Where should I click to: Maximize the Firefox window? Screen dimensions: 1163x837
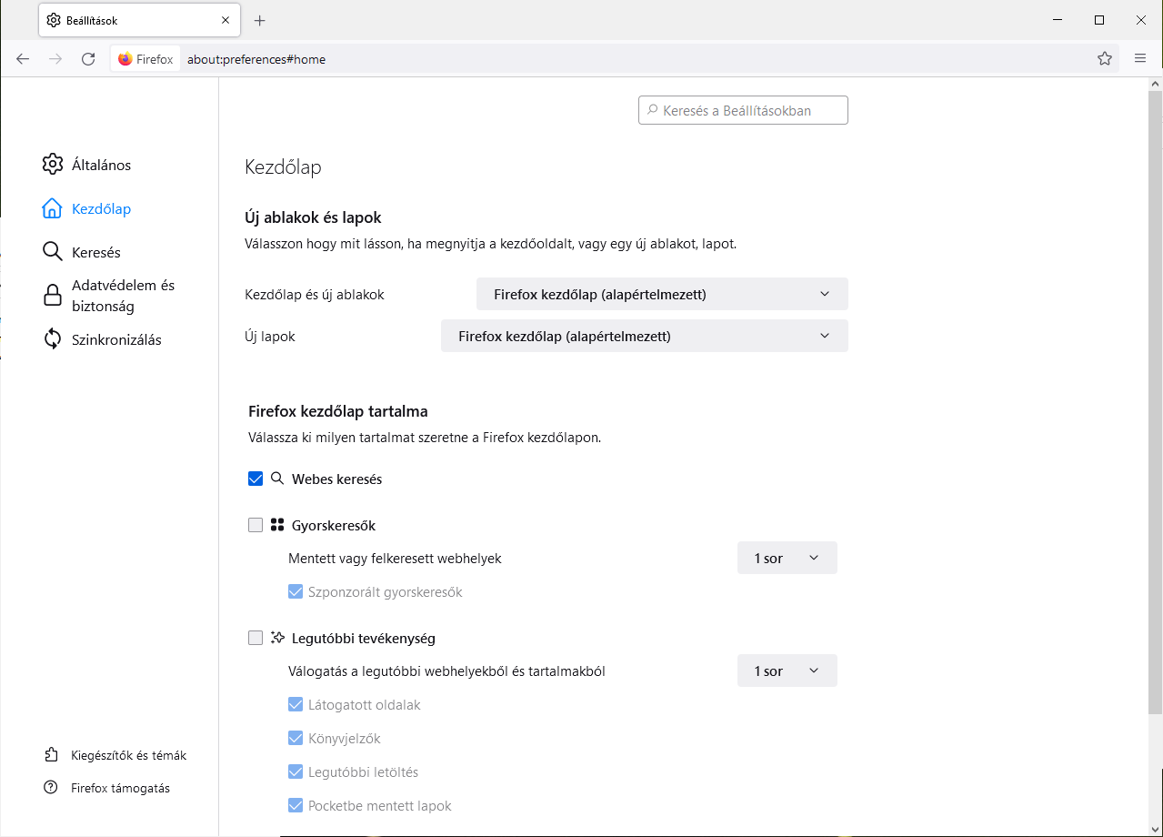1099,20
